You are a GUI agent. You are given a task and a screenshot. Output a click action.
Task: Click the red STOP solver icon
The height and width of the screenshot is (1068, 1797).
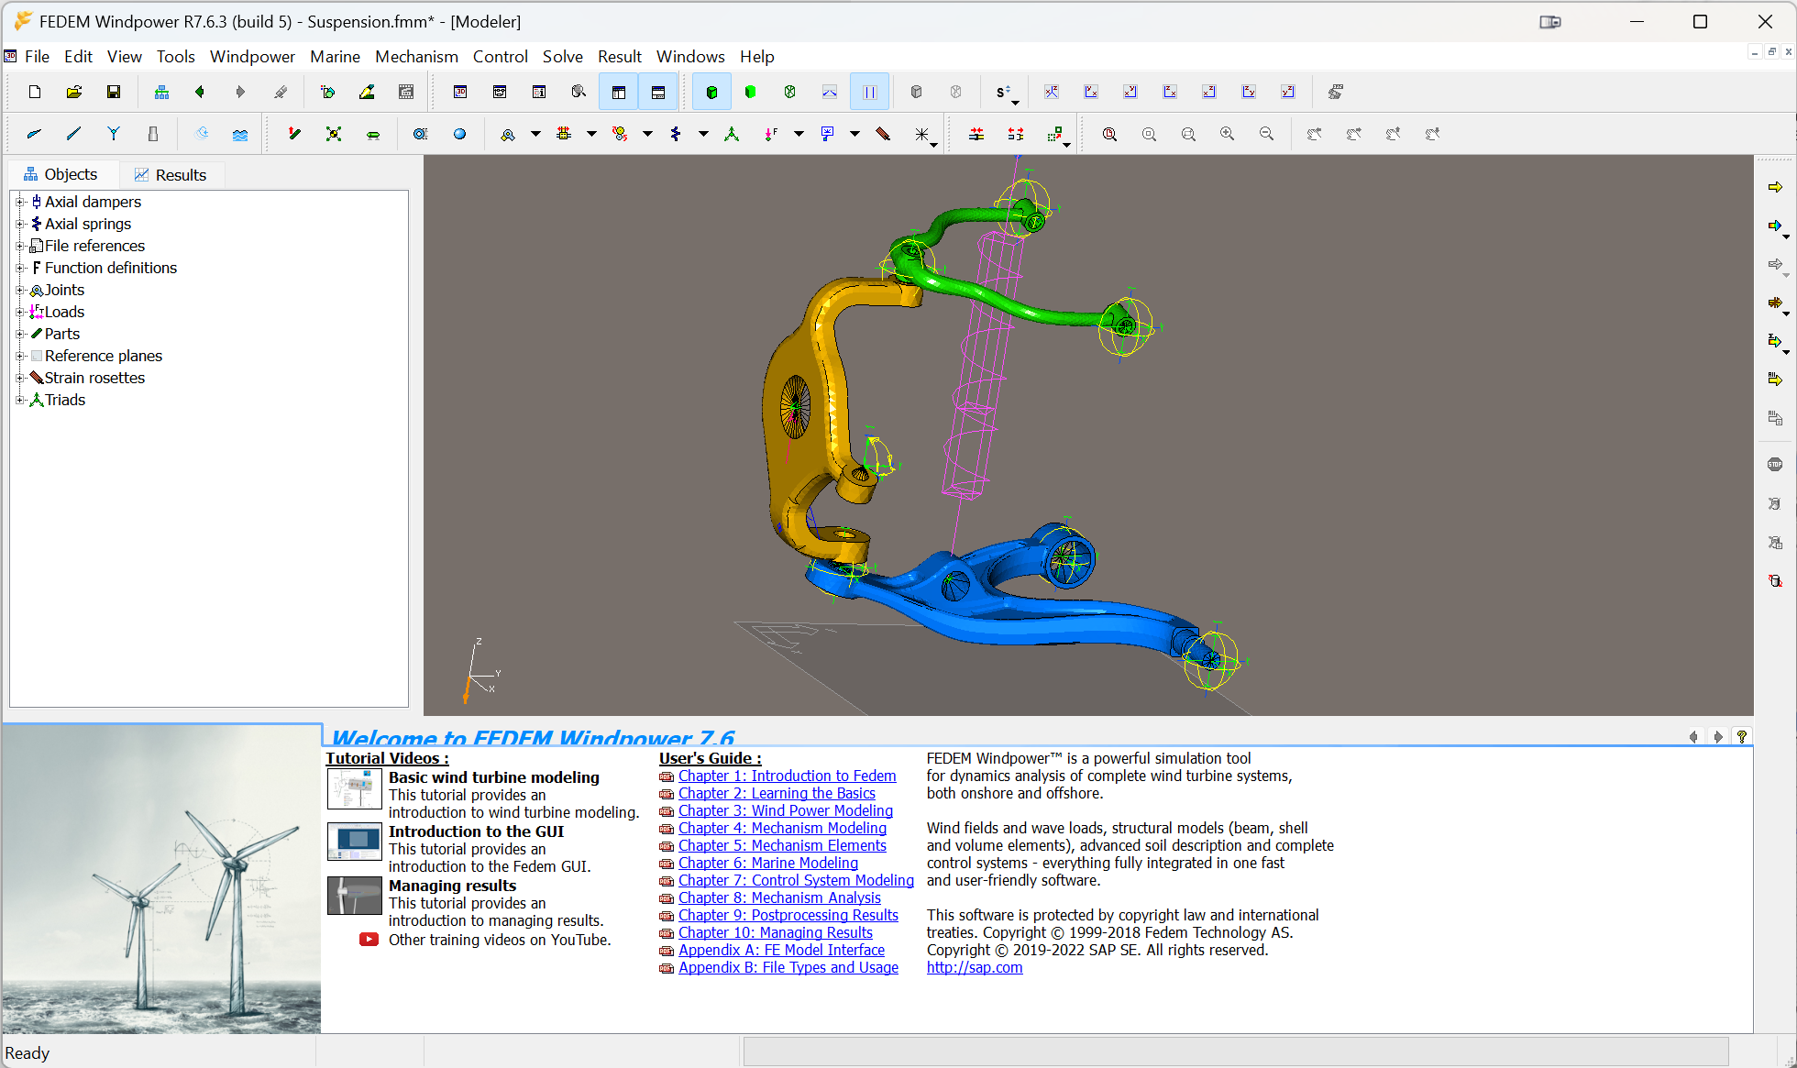click(1775, 465)
